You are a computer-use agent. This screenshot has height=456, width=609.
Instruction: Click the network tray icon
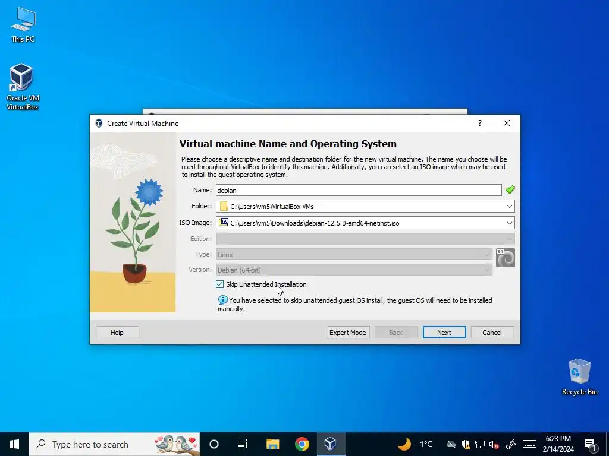tap(480, 444)
